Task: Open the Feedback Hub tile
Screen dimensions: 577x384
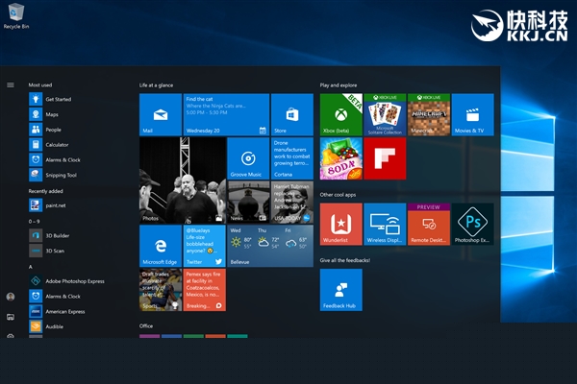Action: [x=341, y=290]
